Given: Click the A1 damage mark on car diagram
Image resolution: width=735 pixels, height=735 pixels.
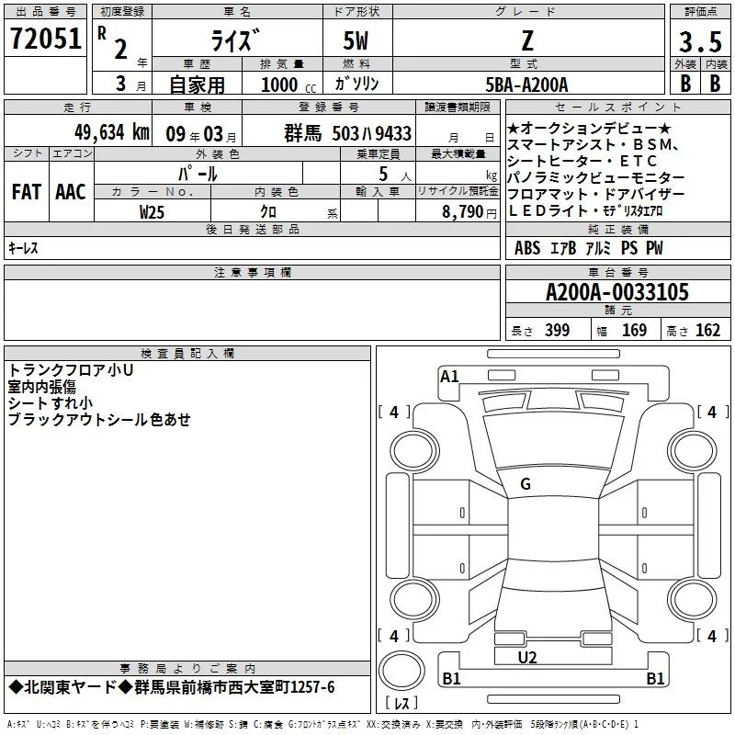Looking at the screenshot, I should click(x=449, y=376).
